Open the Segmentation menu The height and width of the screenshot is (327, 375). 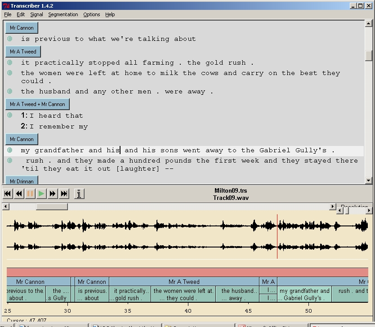[63, 14]
